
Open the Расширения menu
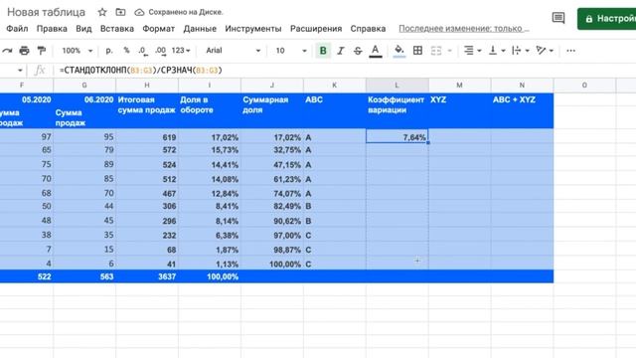point(316,29)
